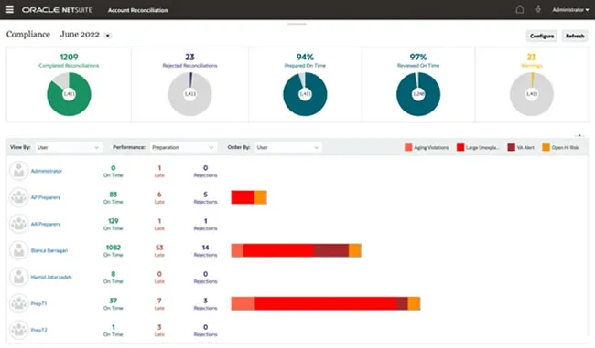Open the AR Preparers link
The width and height of the screenshot is (595, 348).
tap(46, 224)
